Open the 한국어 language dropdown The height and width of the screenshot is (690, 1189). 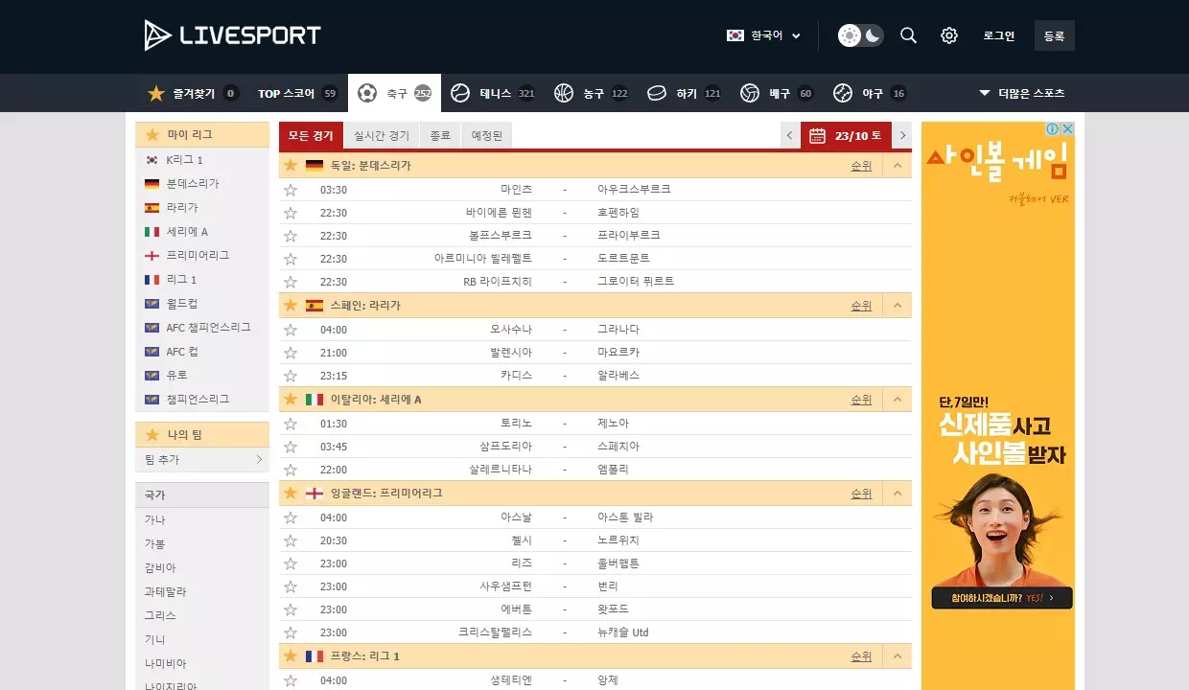click(x=763, y=35)
